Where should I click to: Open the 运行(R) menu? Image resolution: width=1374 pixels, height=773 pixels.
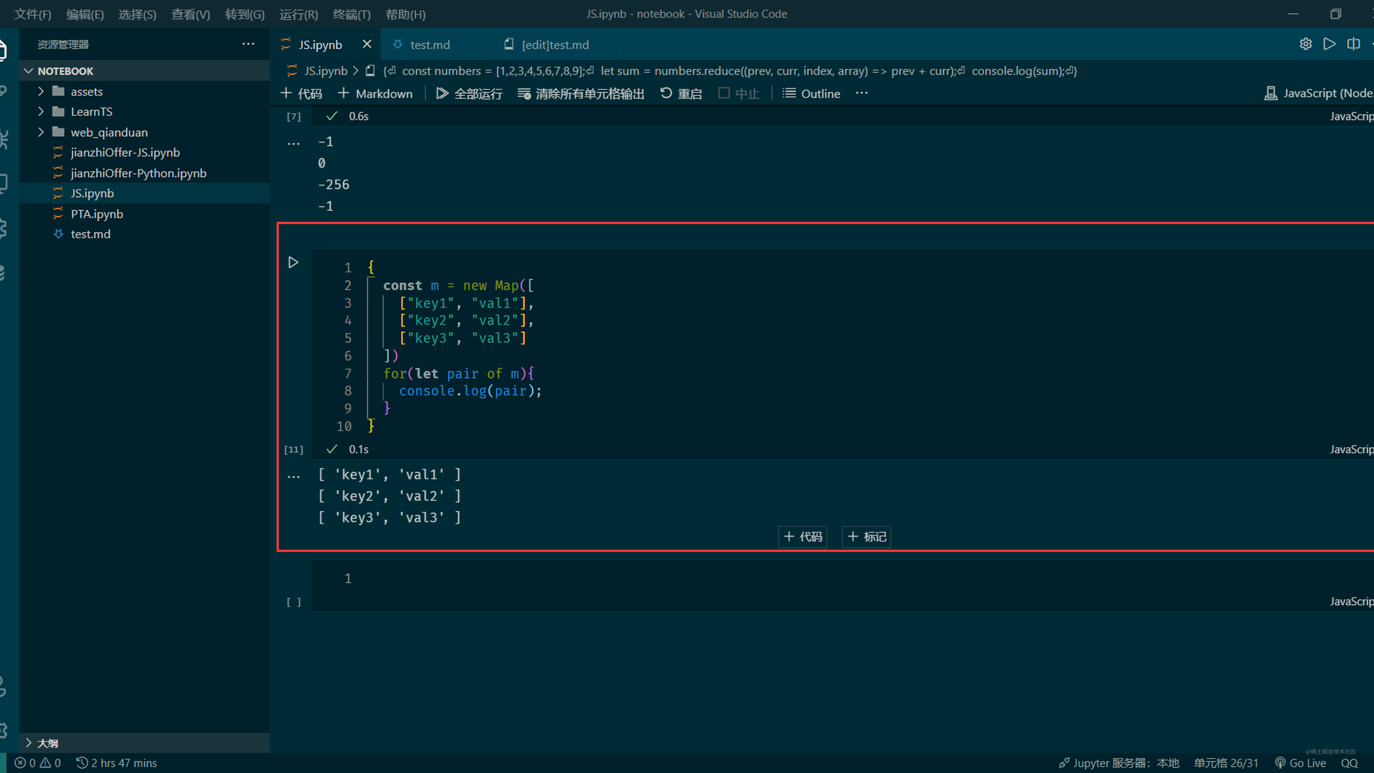click(x=297, y=14)
